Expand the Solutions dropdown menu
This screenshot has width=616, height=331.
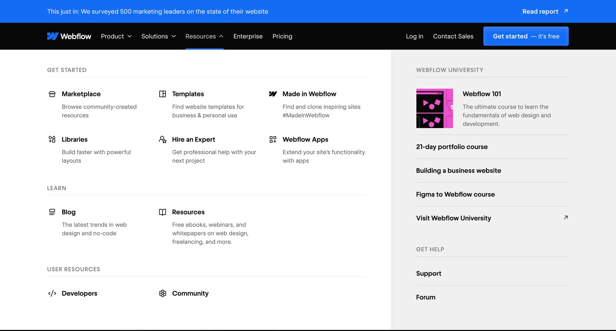(x=159, y=36)
